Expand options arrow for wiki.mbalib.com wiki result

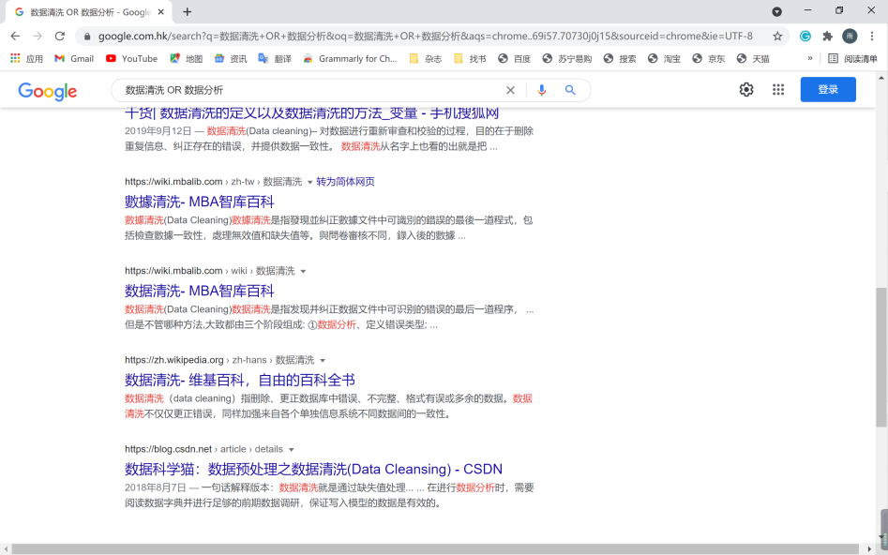303,271
